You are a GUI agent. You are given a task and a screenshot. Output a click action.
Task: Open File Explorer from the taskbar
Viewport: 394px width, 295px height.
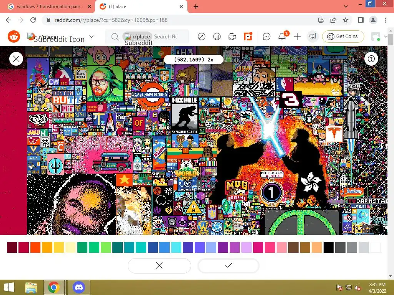tap(31, 287)
